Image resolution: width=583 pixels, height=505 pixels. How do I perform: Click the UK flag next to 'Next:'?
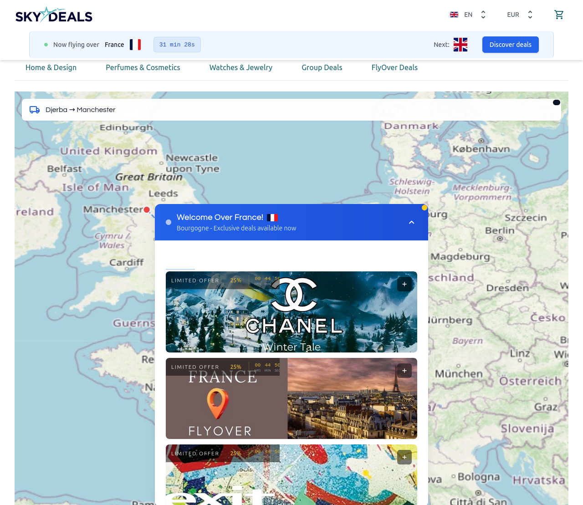coord(460,44)
